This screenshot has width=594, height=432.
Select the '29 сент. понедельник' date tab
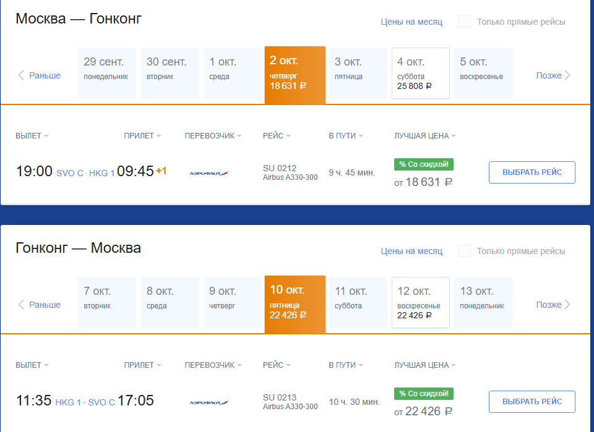pos(107,74)
